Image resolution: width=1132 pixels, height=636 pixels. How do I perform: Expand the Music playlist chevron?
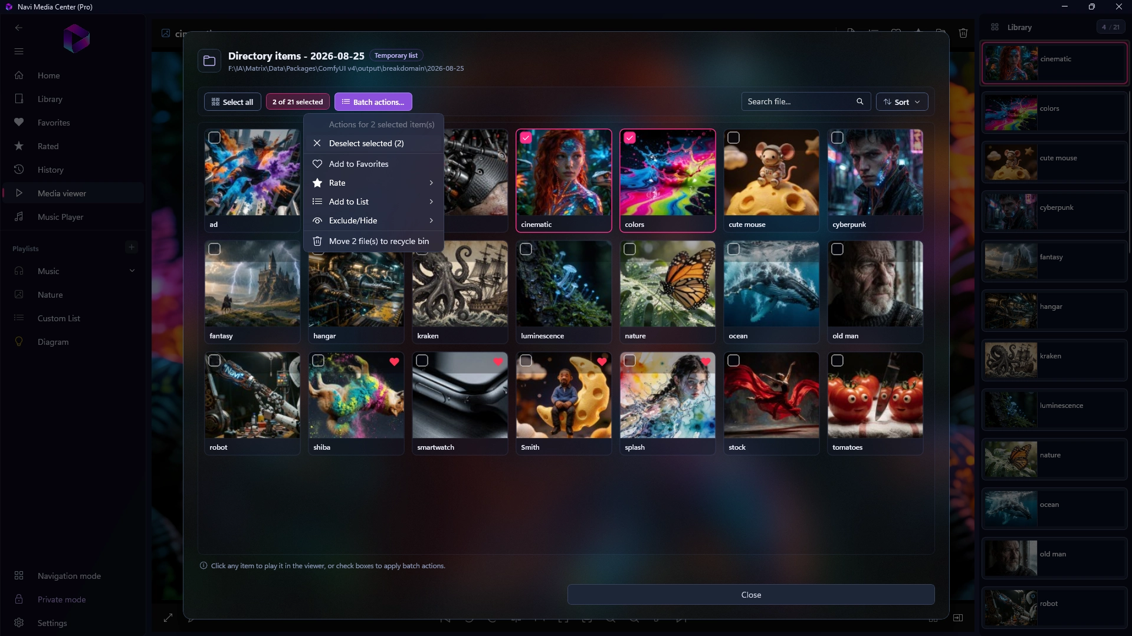132,271
